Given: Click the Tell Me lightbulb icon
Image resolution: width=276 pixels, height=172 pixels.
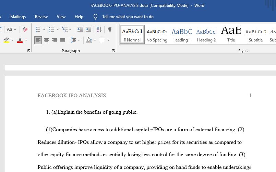Looking at the screenshot, I should tap(95, 17).
